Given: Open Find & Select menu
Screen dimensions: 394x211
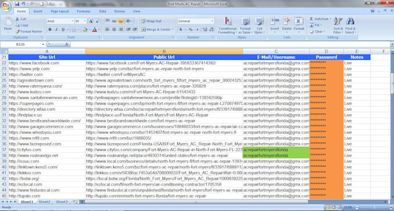Looking at the screenshot, I should pos(351,25).
